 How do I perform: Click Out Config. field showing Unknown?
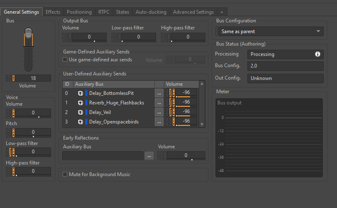pos(286,78)
